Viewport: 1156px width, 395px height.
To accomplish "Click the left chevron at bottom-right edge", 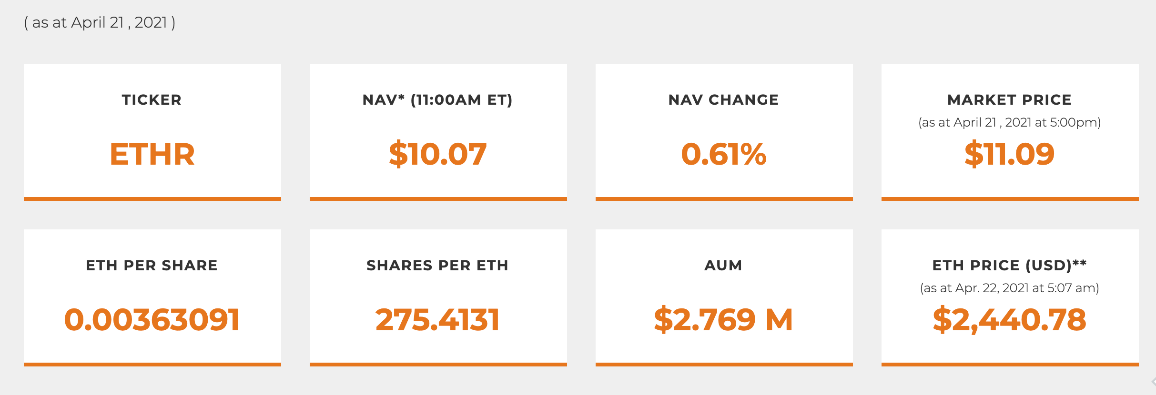I will click(x=1153, y=382).
